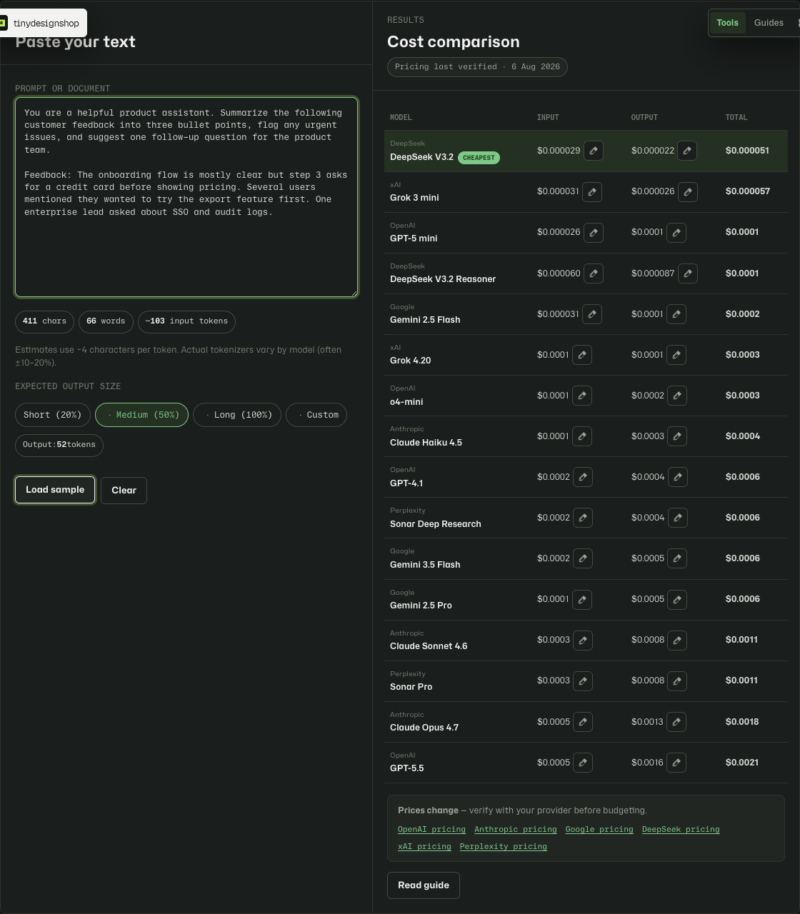Open the Read guide button
This screenshot has height=914, width=800.
click(x=424, y=885)
